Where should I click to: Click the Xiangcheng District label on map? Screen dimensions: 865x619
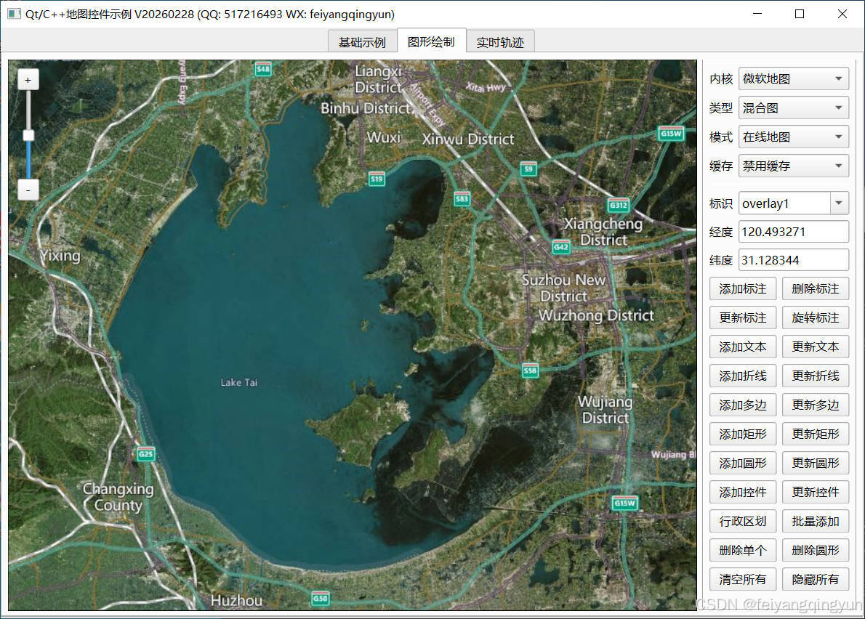603,232
